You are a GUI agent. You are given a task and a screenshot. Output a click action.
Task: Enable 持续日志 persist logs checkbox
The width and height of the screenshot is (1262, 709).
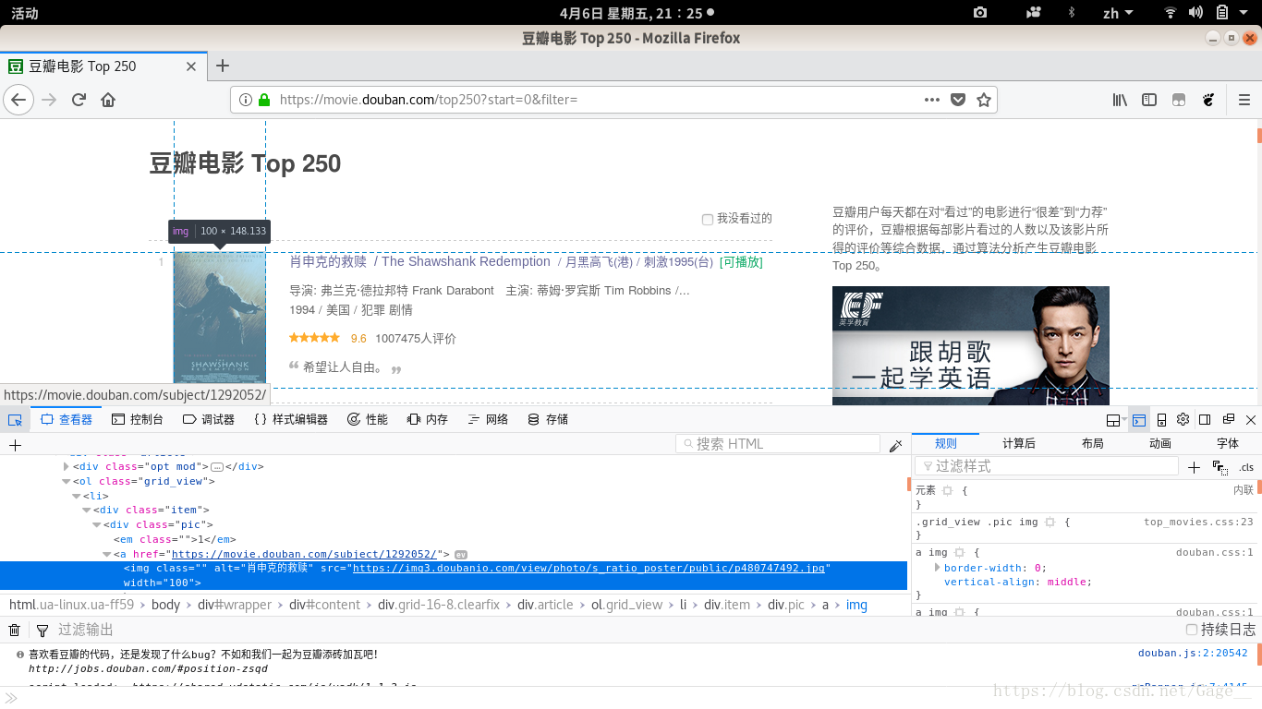[x=1192, y=630]
